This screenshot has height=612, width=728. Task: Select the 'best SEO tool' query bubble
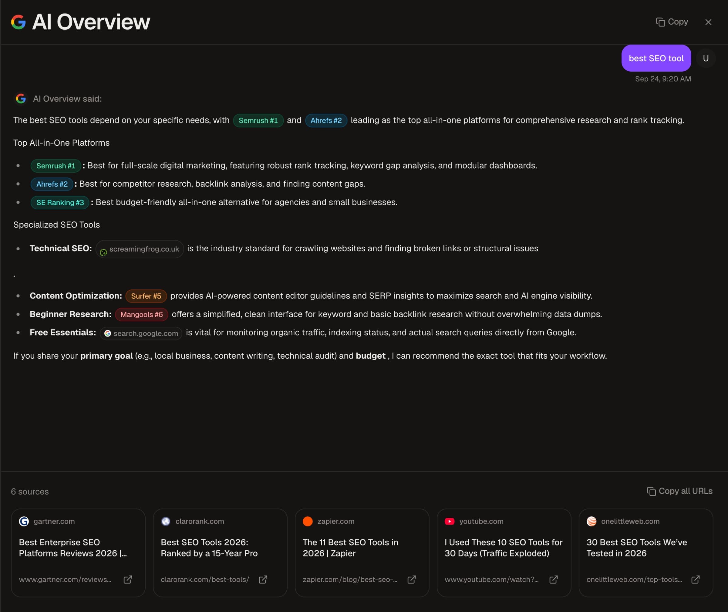(656, 58)
